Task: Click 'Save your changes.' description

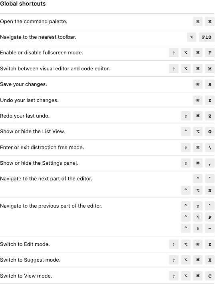Action: [x=24, y=84]
